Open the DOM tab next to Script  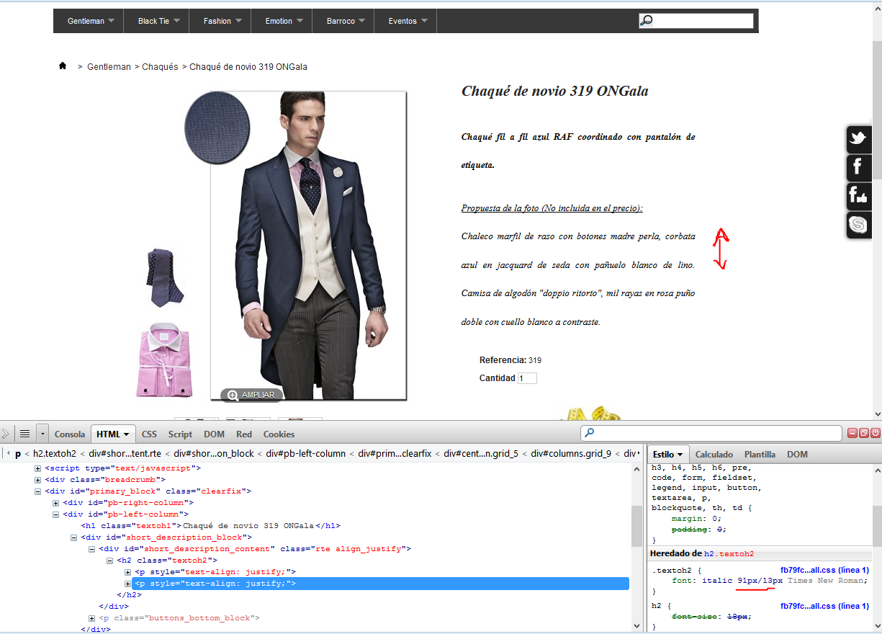[x=214, y=434]
